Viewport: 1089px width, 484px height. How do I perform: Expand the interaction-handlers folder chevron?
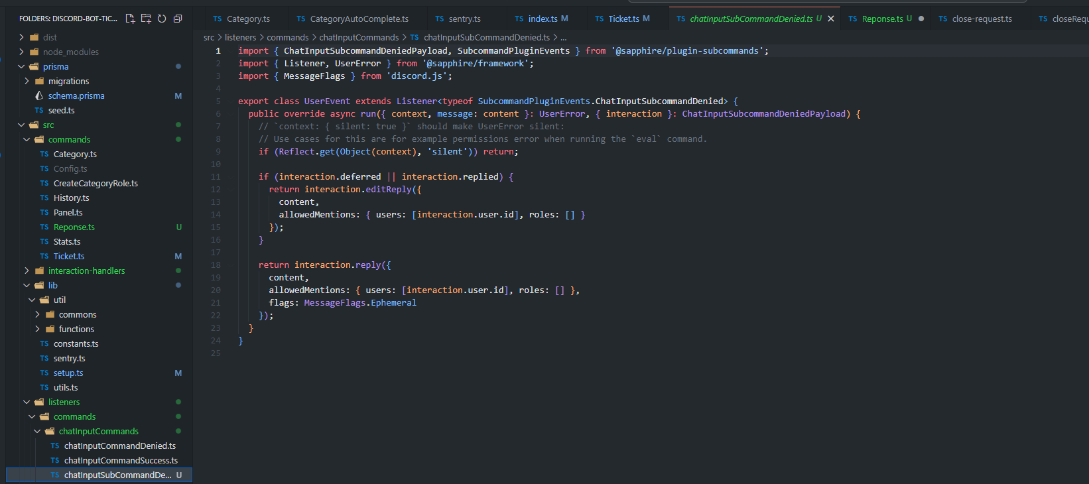pyautogui.click(x=27, y=271)
